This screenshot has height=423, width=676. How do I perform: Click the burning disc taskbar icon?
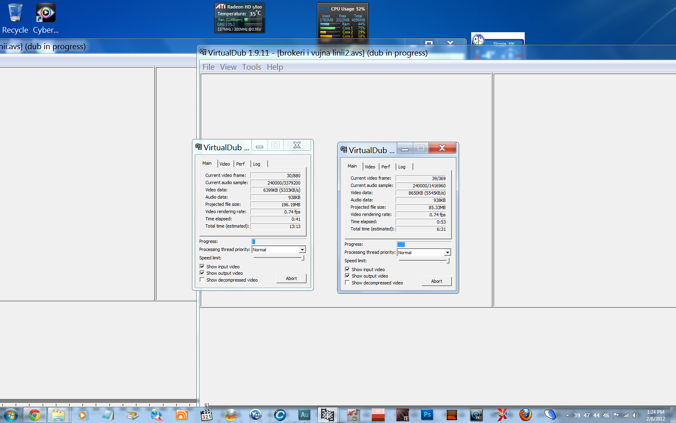(231, 415)
